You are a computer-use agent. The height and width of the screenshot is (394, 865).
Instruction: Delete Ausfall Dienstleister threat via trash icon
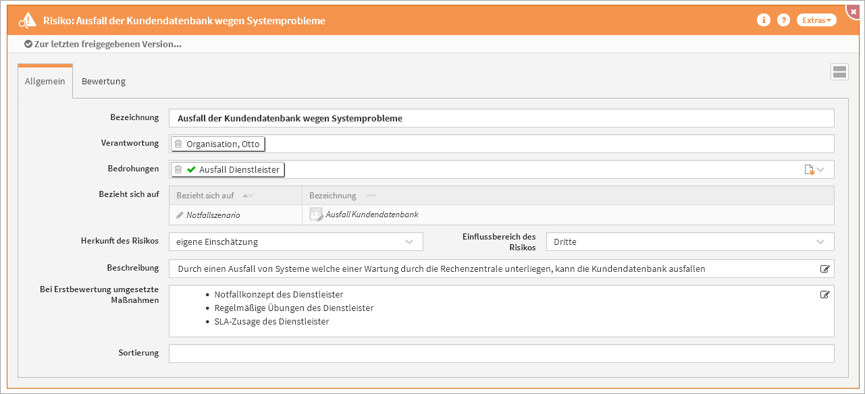pos(178,169)
